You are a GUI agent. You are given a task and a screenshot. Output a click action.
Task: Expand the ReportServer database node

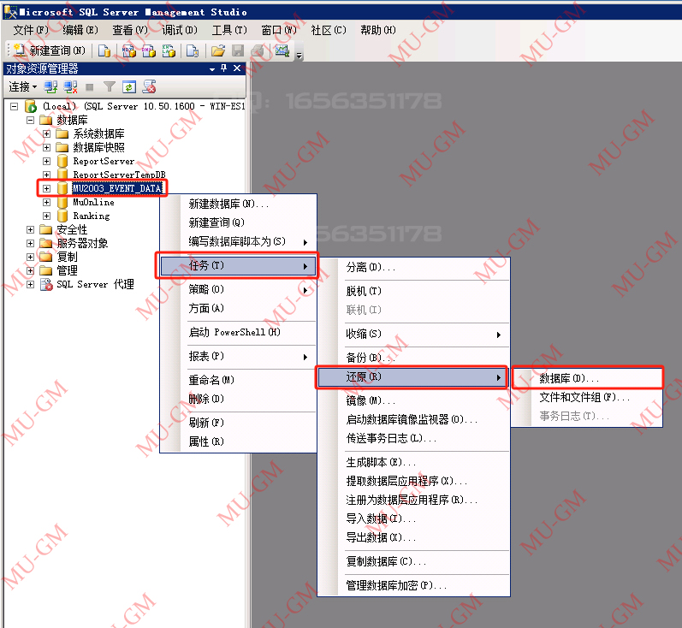click(46, 161)
